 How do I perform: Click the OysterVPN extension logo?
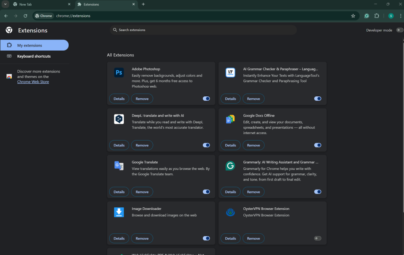[230, 212]
